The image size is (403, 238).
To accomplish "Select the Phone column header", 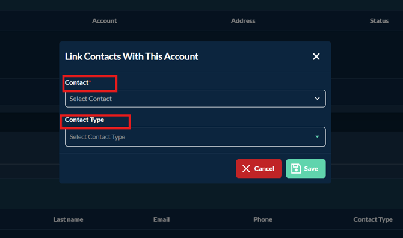I will pyautogui.click(x=263, y=219).
